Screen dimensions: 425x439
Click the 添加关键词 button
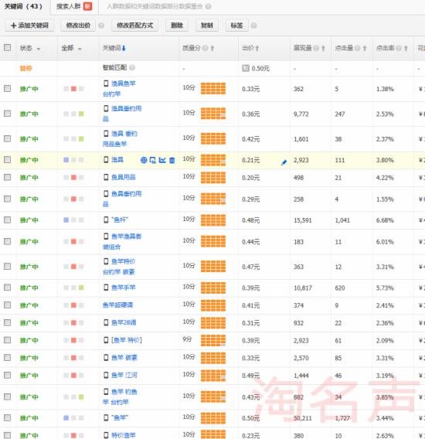click(x=29, y=26)
